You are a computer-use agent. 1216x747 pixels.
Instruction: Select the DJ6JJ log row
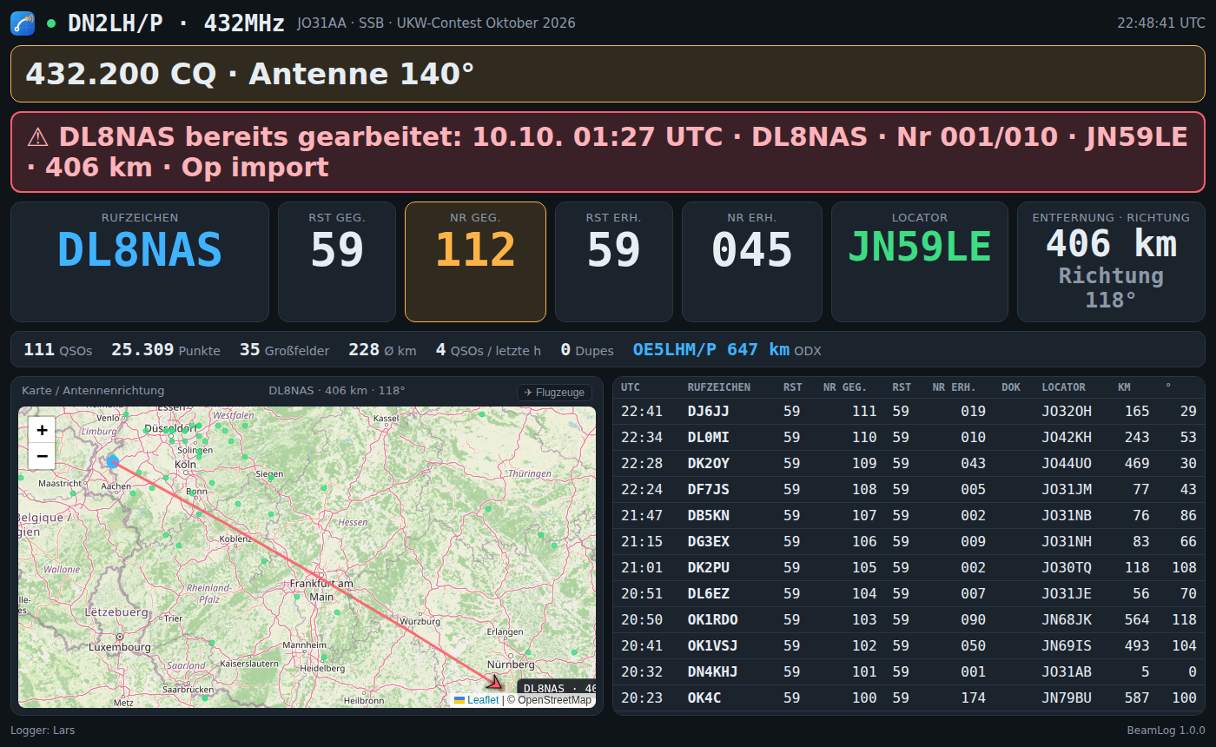pos(909,411)
